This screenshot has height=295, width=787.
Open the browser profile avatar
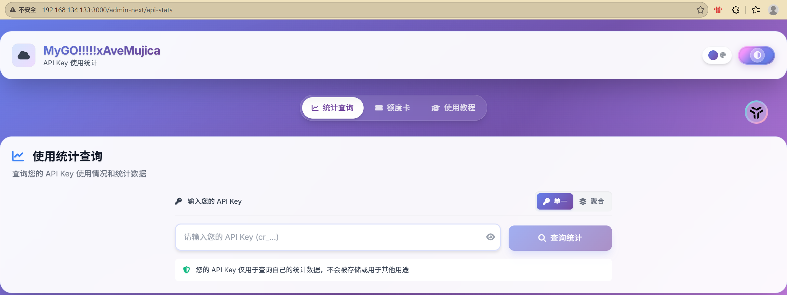(x=773, y=10)
